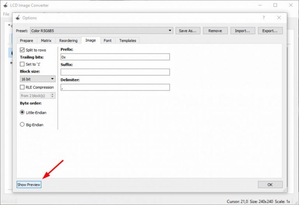The height and width of the screenshot is (205, 299).
Task: Switch to the Prepare tab
Action: pyautogui.click(x=26, y=40)
